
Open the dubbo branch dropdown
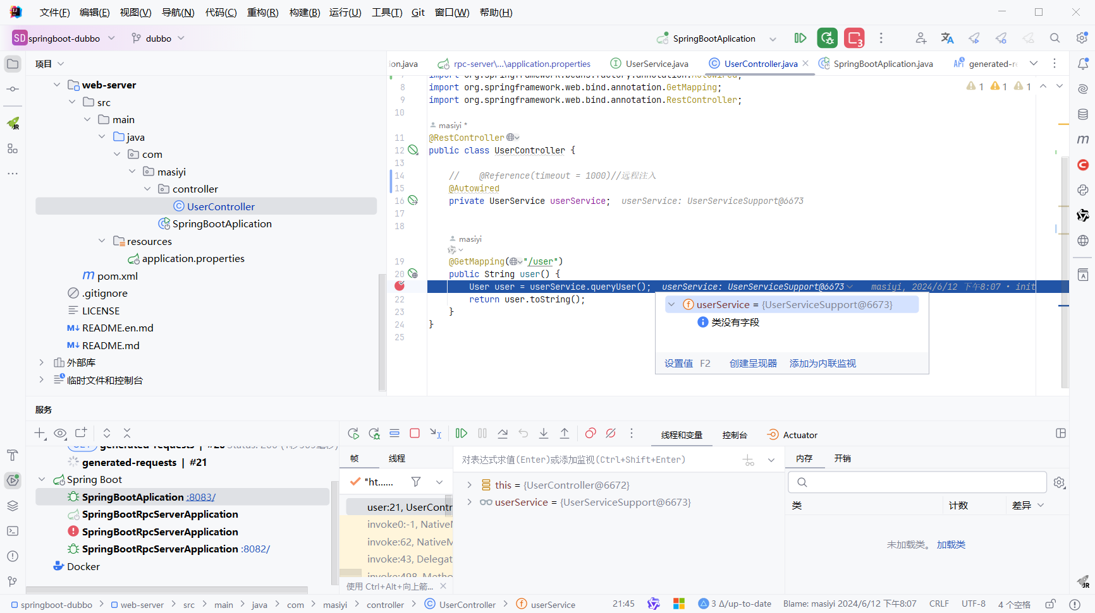[x=158, y=39]
